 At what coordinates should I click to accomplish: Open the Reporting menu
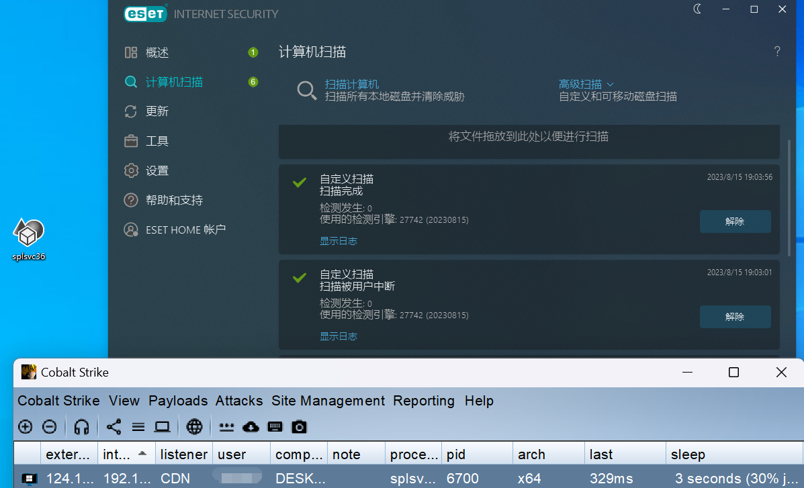[x=424, y=400]
